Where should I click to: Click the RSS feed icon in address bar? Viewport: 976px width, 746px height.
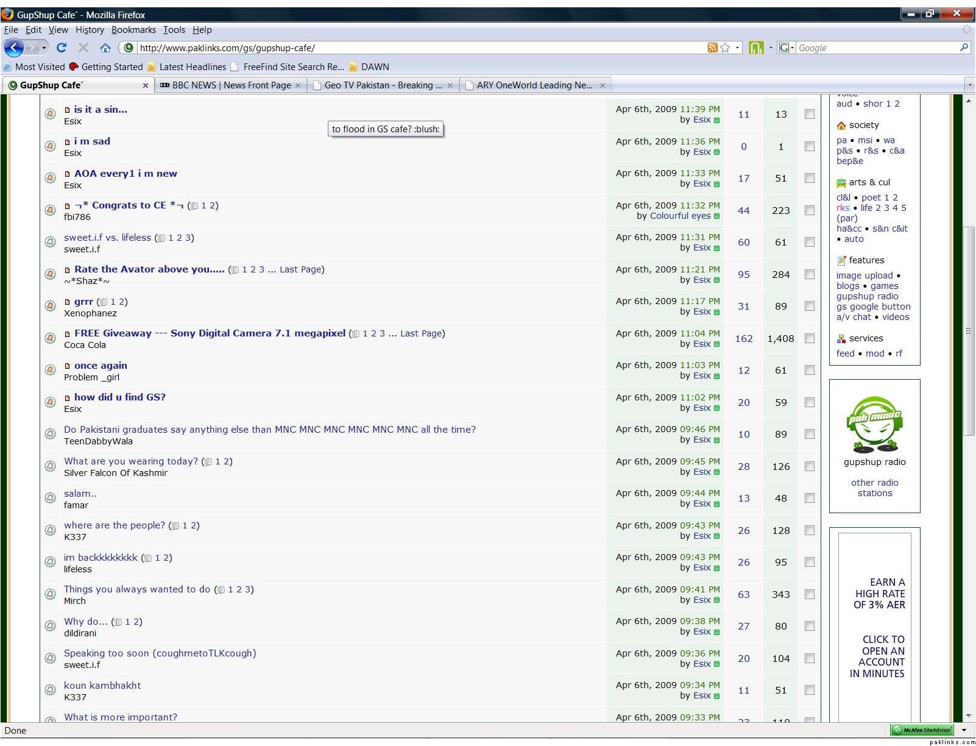712,48
